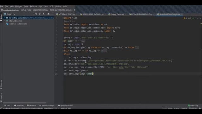Open the Problems tool window
The height and width of the screenshot is (114, 202).
pos(19,105)
